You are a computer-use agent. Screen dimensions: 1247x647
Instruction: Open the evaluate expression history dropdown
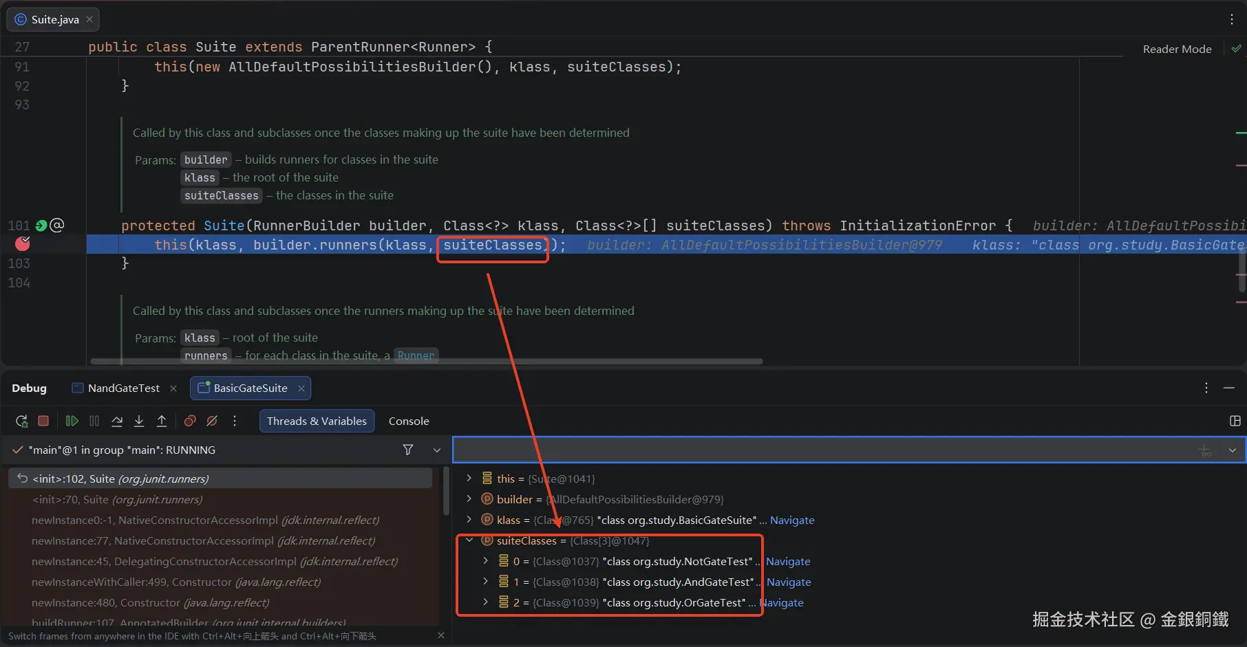1233,450
